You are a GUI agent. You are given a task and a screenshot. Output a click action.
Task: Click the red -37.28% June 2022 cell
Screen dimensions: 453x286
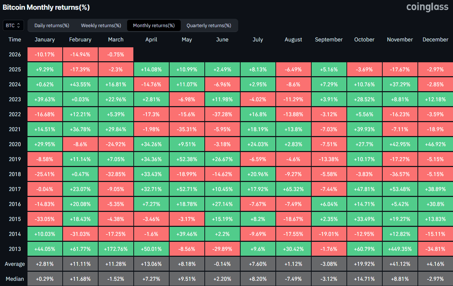tap(222, 114)
